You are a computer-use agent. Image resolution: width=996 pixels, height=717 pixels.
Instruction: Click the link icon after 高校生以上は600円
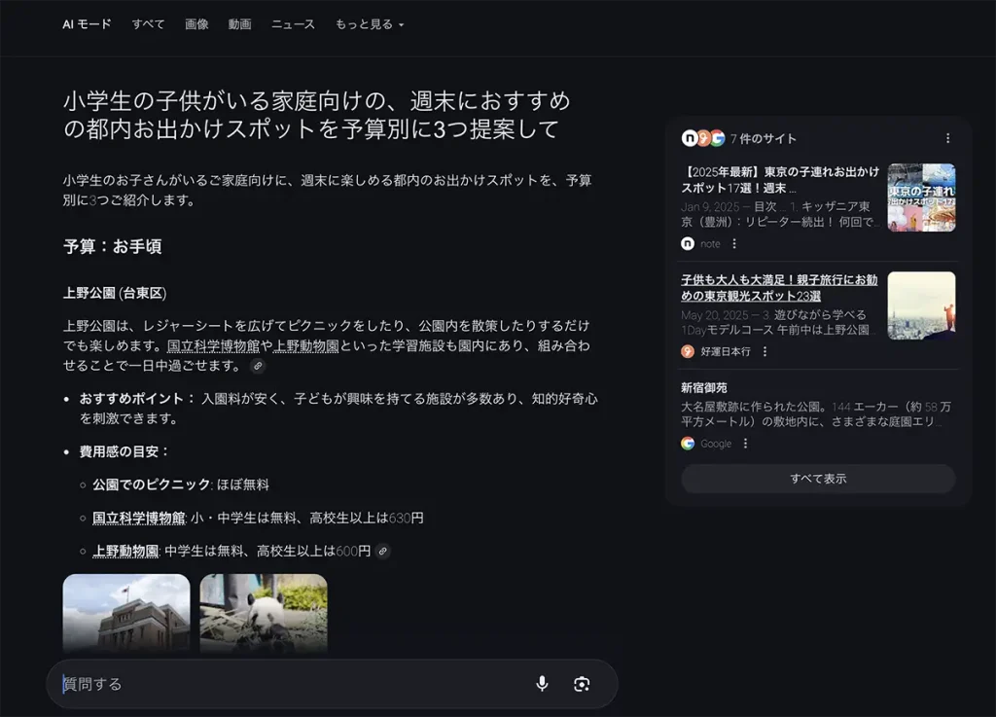382,552
